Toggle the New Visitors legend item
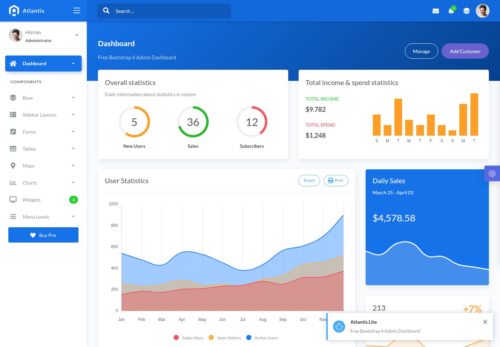The height and width of the screenshot is (347, 500). [225, 338]
